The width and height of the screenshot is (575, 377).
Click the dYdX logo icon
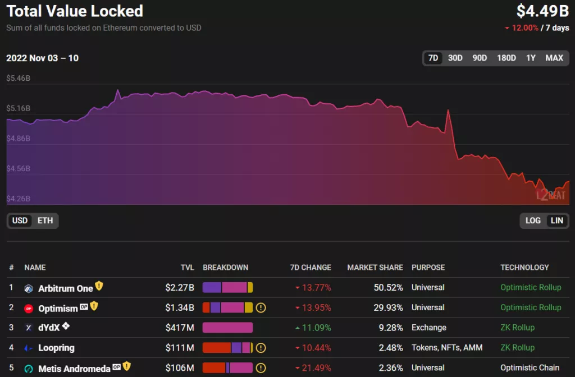click(29, 328)
